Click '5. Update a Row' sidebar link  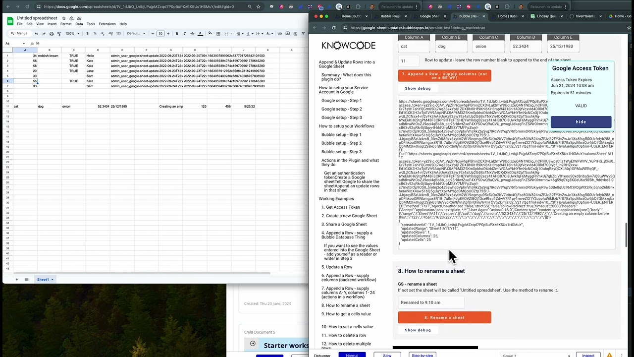(x=337, y=267)
